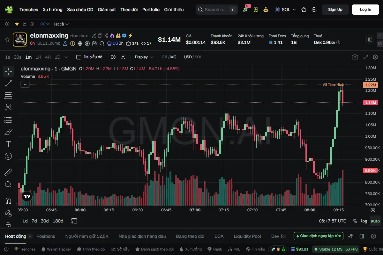Select the trend line drawing tool
Viewport: 383px width, 255px height.
click(8, 84)
